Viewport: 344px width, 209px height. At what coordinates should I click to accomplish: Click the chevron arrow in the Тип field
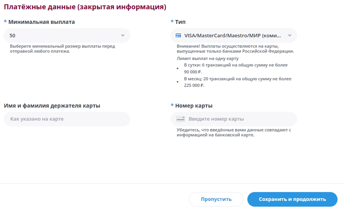290,35
